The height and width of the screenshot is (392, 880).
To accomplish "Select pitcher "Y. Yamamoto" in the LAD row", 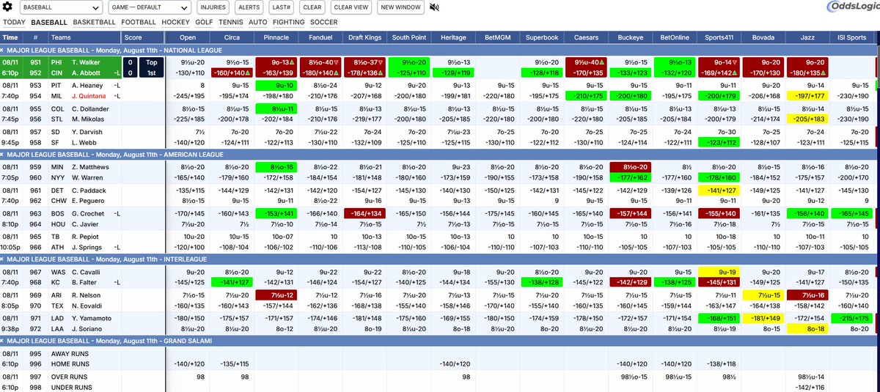I will (91, 319).
